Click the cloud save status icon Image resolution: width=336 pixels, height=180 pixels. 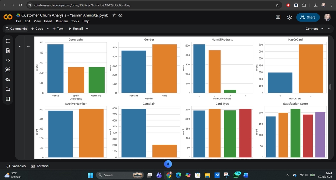click(120, 15)
